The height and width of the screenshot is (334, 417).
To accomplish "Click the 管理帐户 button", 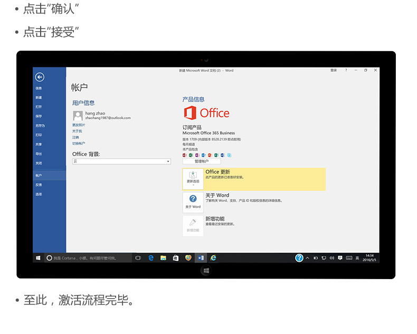I will click(x=201, y=161).
